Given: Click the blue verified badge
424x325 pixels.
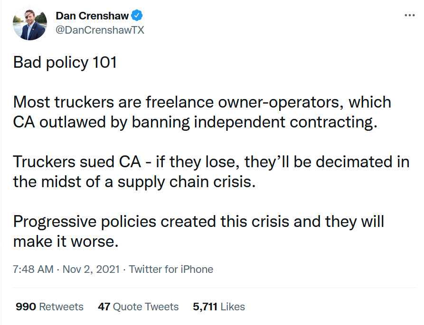Looking at the screenshot, I should click(137, 16).
